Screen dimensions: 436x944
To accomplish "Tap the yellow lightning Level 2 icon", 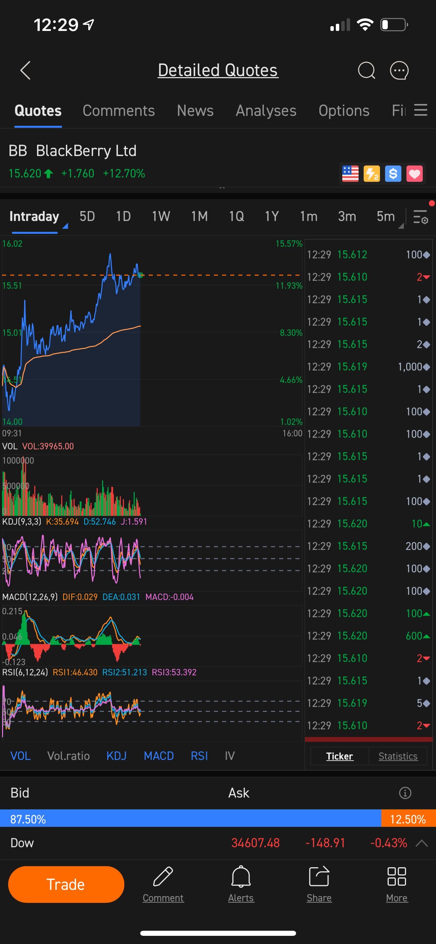I will click(371, 174).
